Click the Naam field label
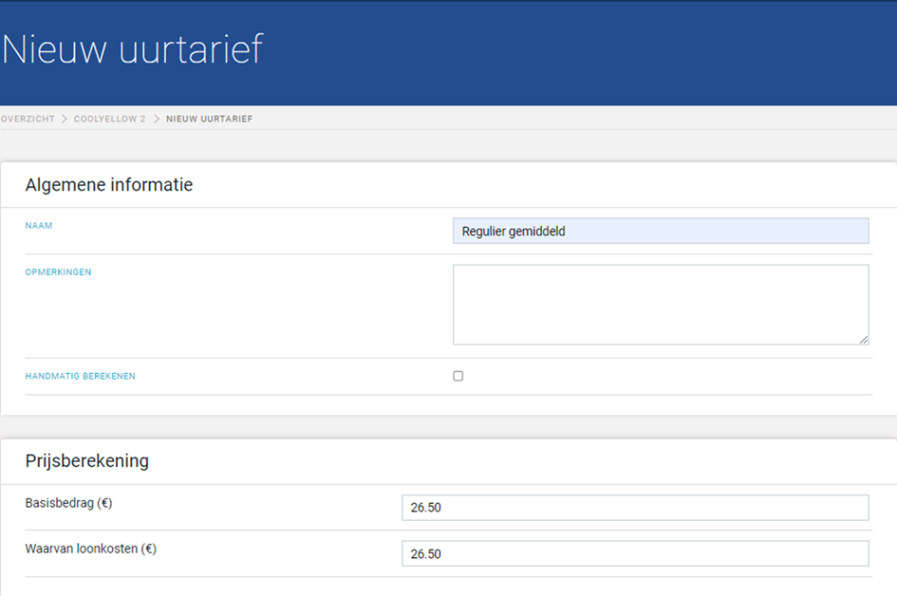The height and width of the screenshot is (596, 897). [39, 225]
